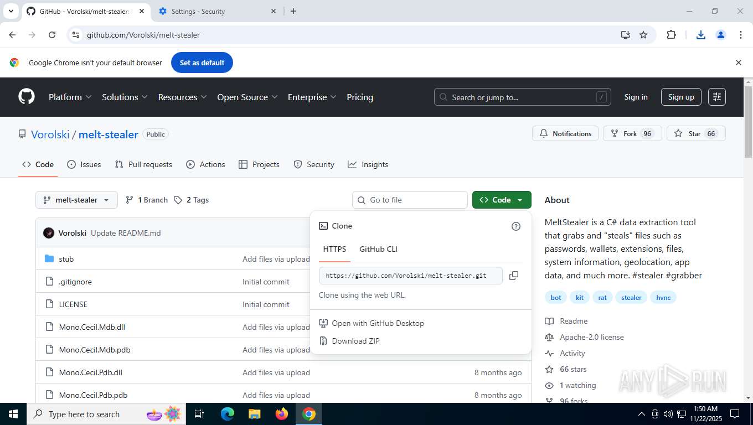Viewport: 753px width, 425px height.
Task: Dismiss the default browser notification bar
Action: pos(738,63)
